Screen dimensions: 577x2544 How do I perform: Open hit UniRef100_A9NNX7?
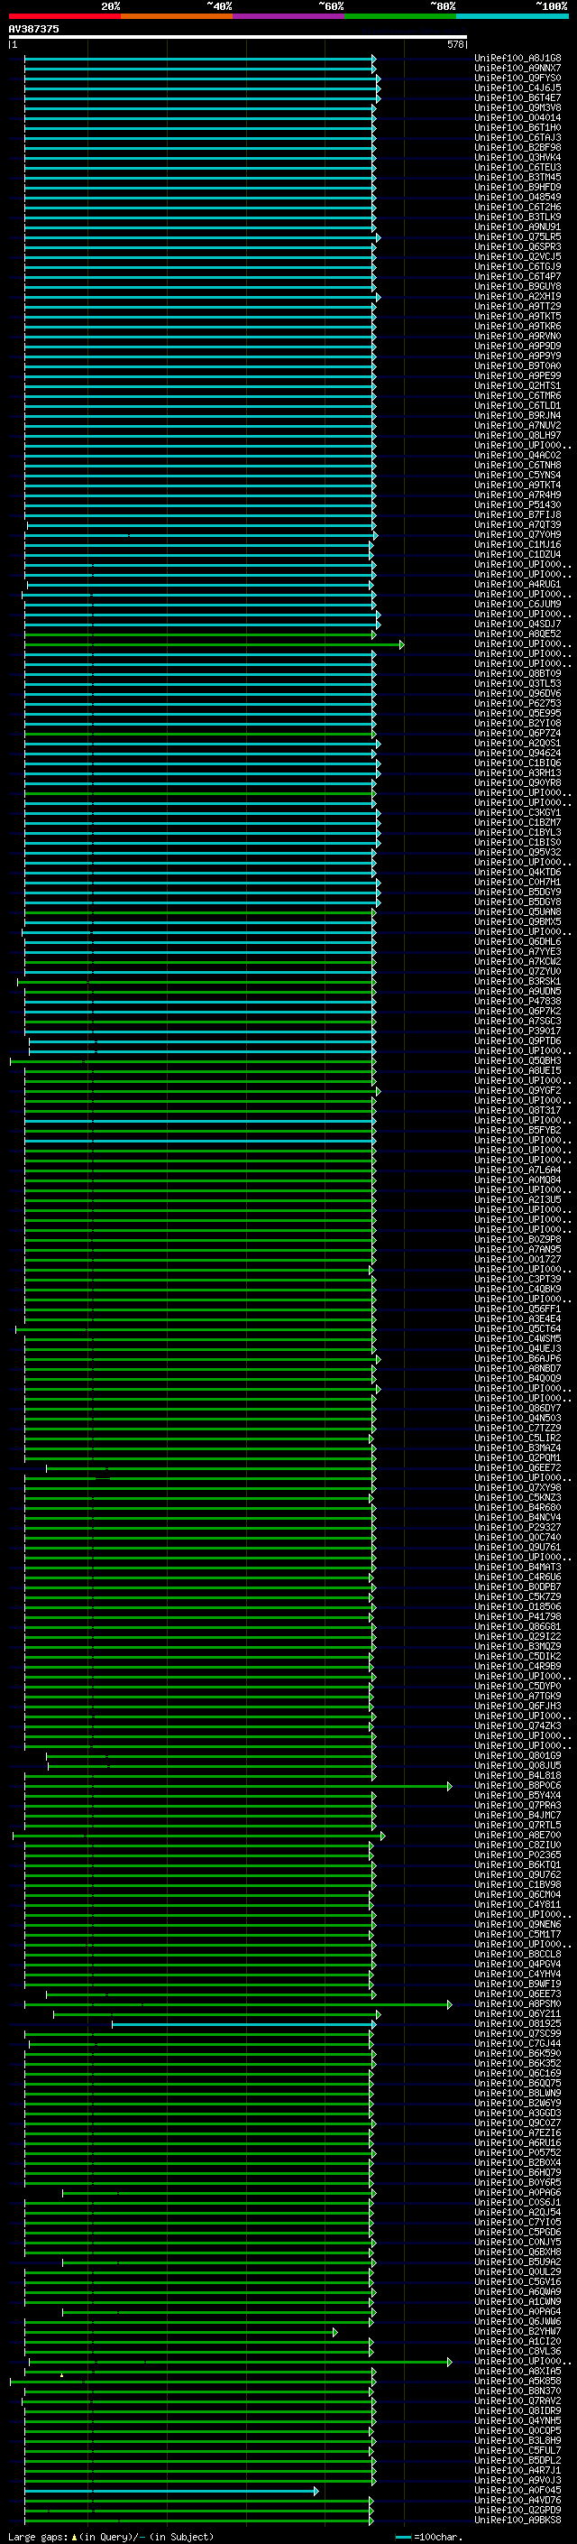click(x=517, y=69)
